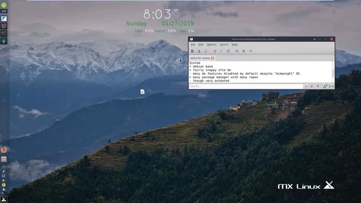Toggle Match Case in search bar
Image resolution: width=361 pixels, height=203 pixels.
pos(325,86)
